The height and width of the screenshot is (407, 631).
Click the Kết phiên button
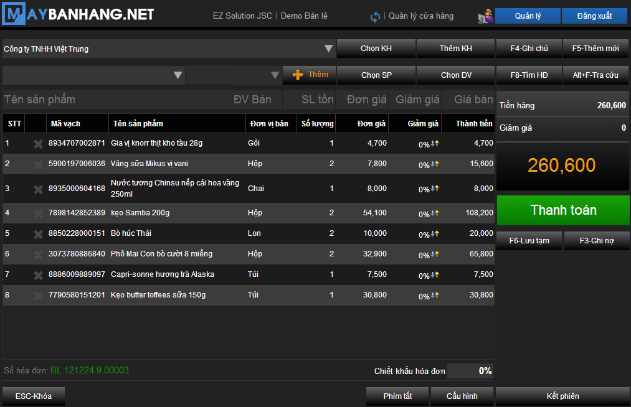pos(562,396)
